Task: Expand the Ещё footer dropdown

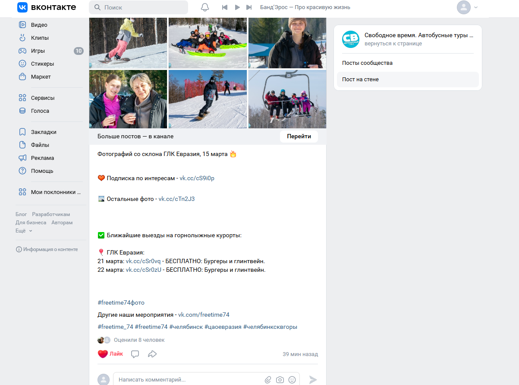Action: 24,231
